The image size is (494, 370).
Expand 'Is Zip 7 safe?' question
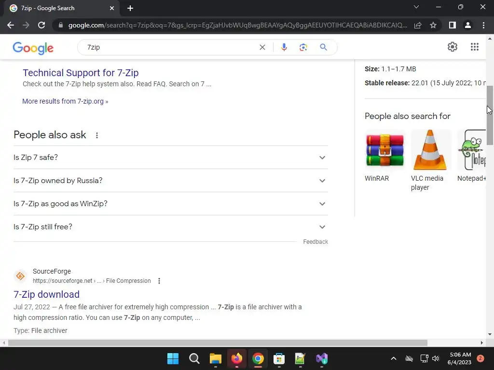(171, 158)
